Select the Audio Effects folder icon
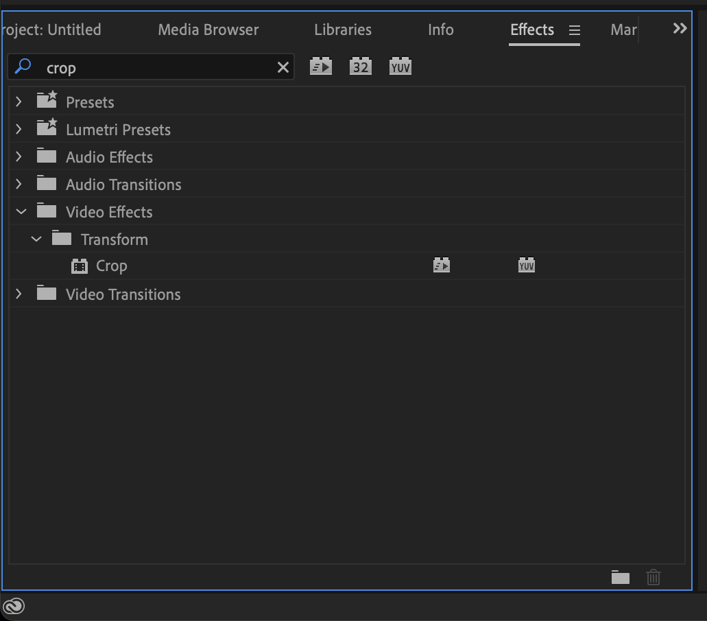 pyautogui.click(x=47, y=156)
